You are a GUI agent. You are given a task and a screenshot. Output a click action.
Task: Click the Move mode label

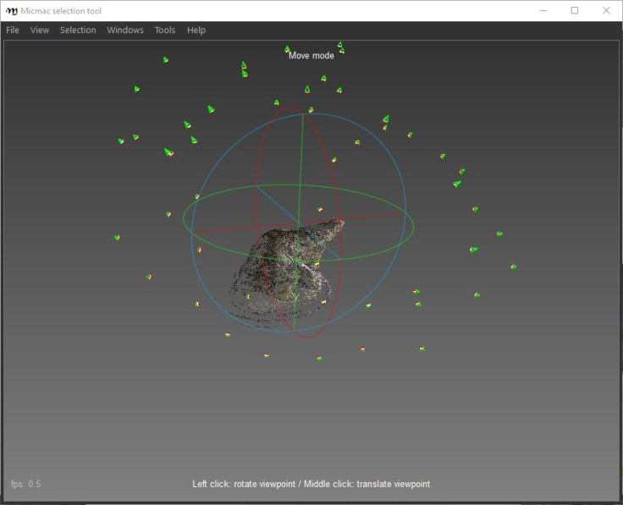click(311, 56)
